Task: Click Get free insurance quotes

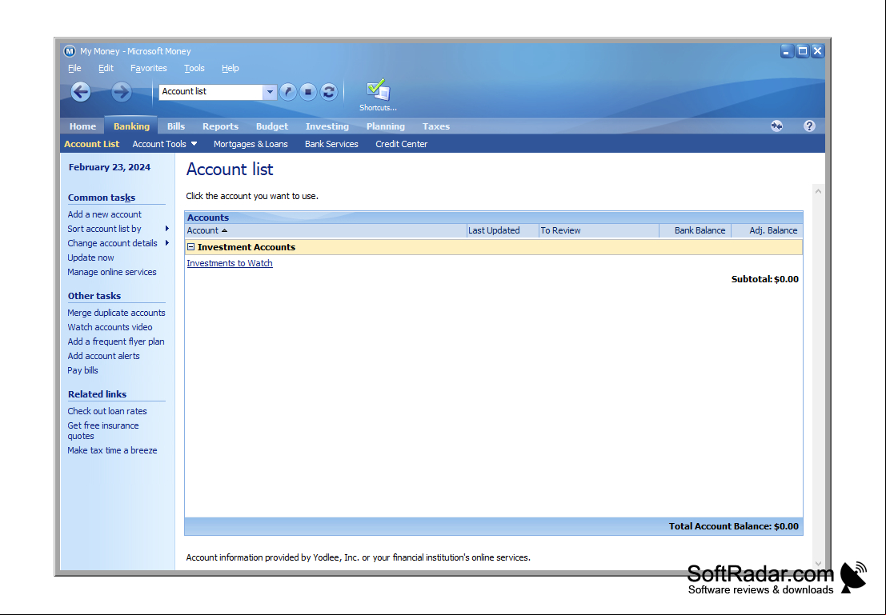Action: pyautogui.click(x=102, y=431)
